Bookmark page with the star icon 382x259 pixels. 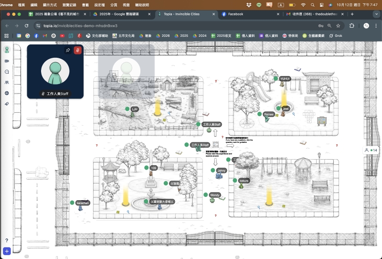[338, 25]
